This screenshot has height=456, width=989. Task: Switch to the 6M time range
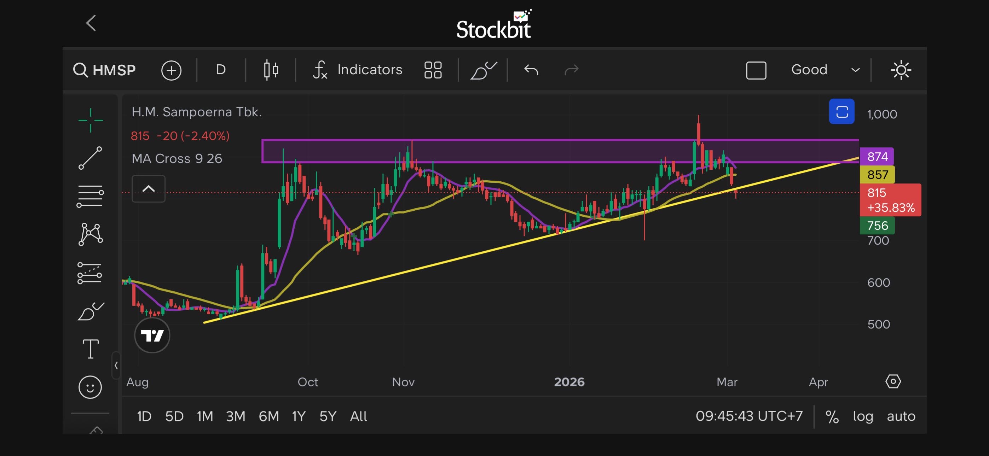tap(269, 416)
